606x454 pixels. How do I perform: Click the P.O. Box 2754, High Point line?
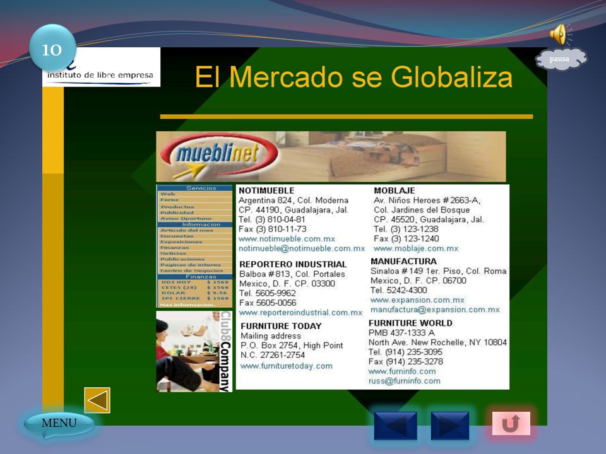292,346
